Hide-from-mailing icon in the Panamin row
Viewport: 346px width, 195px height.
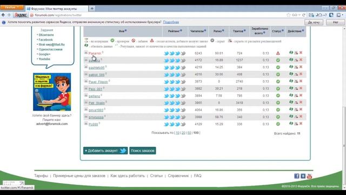296,53
